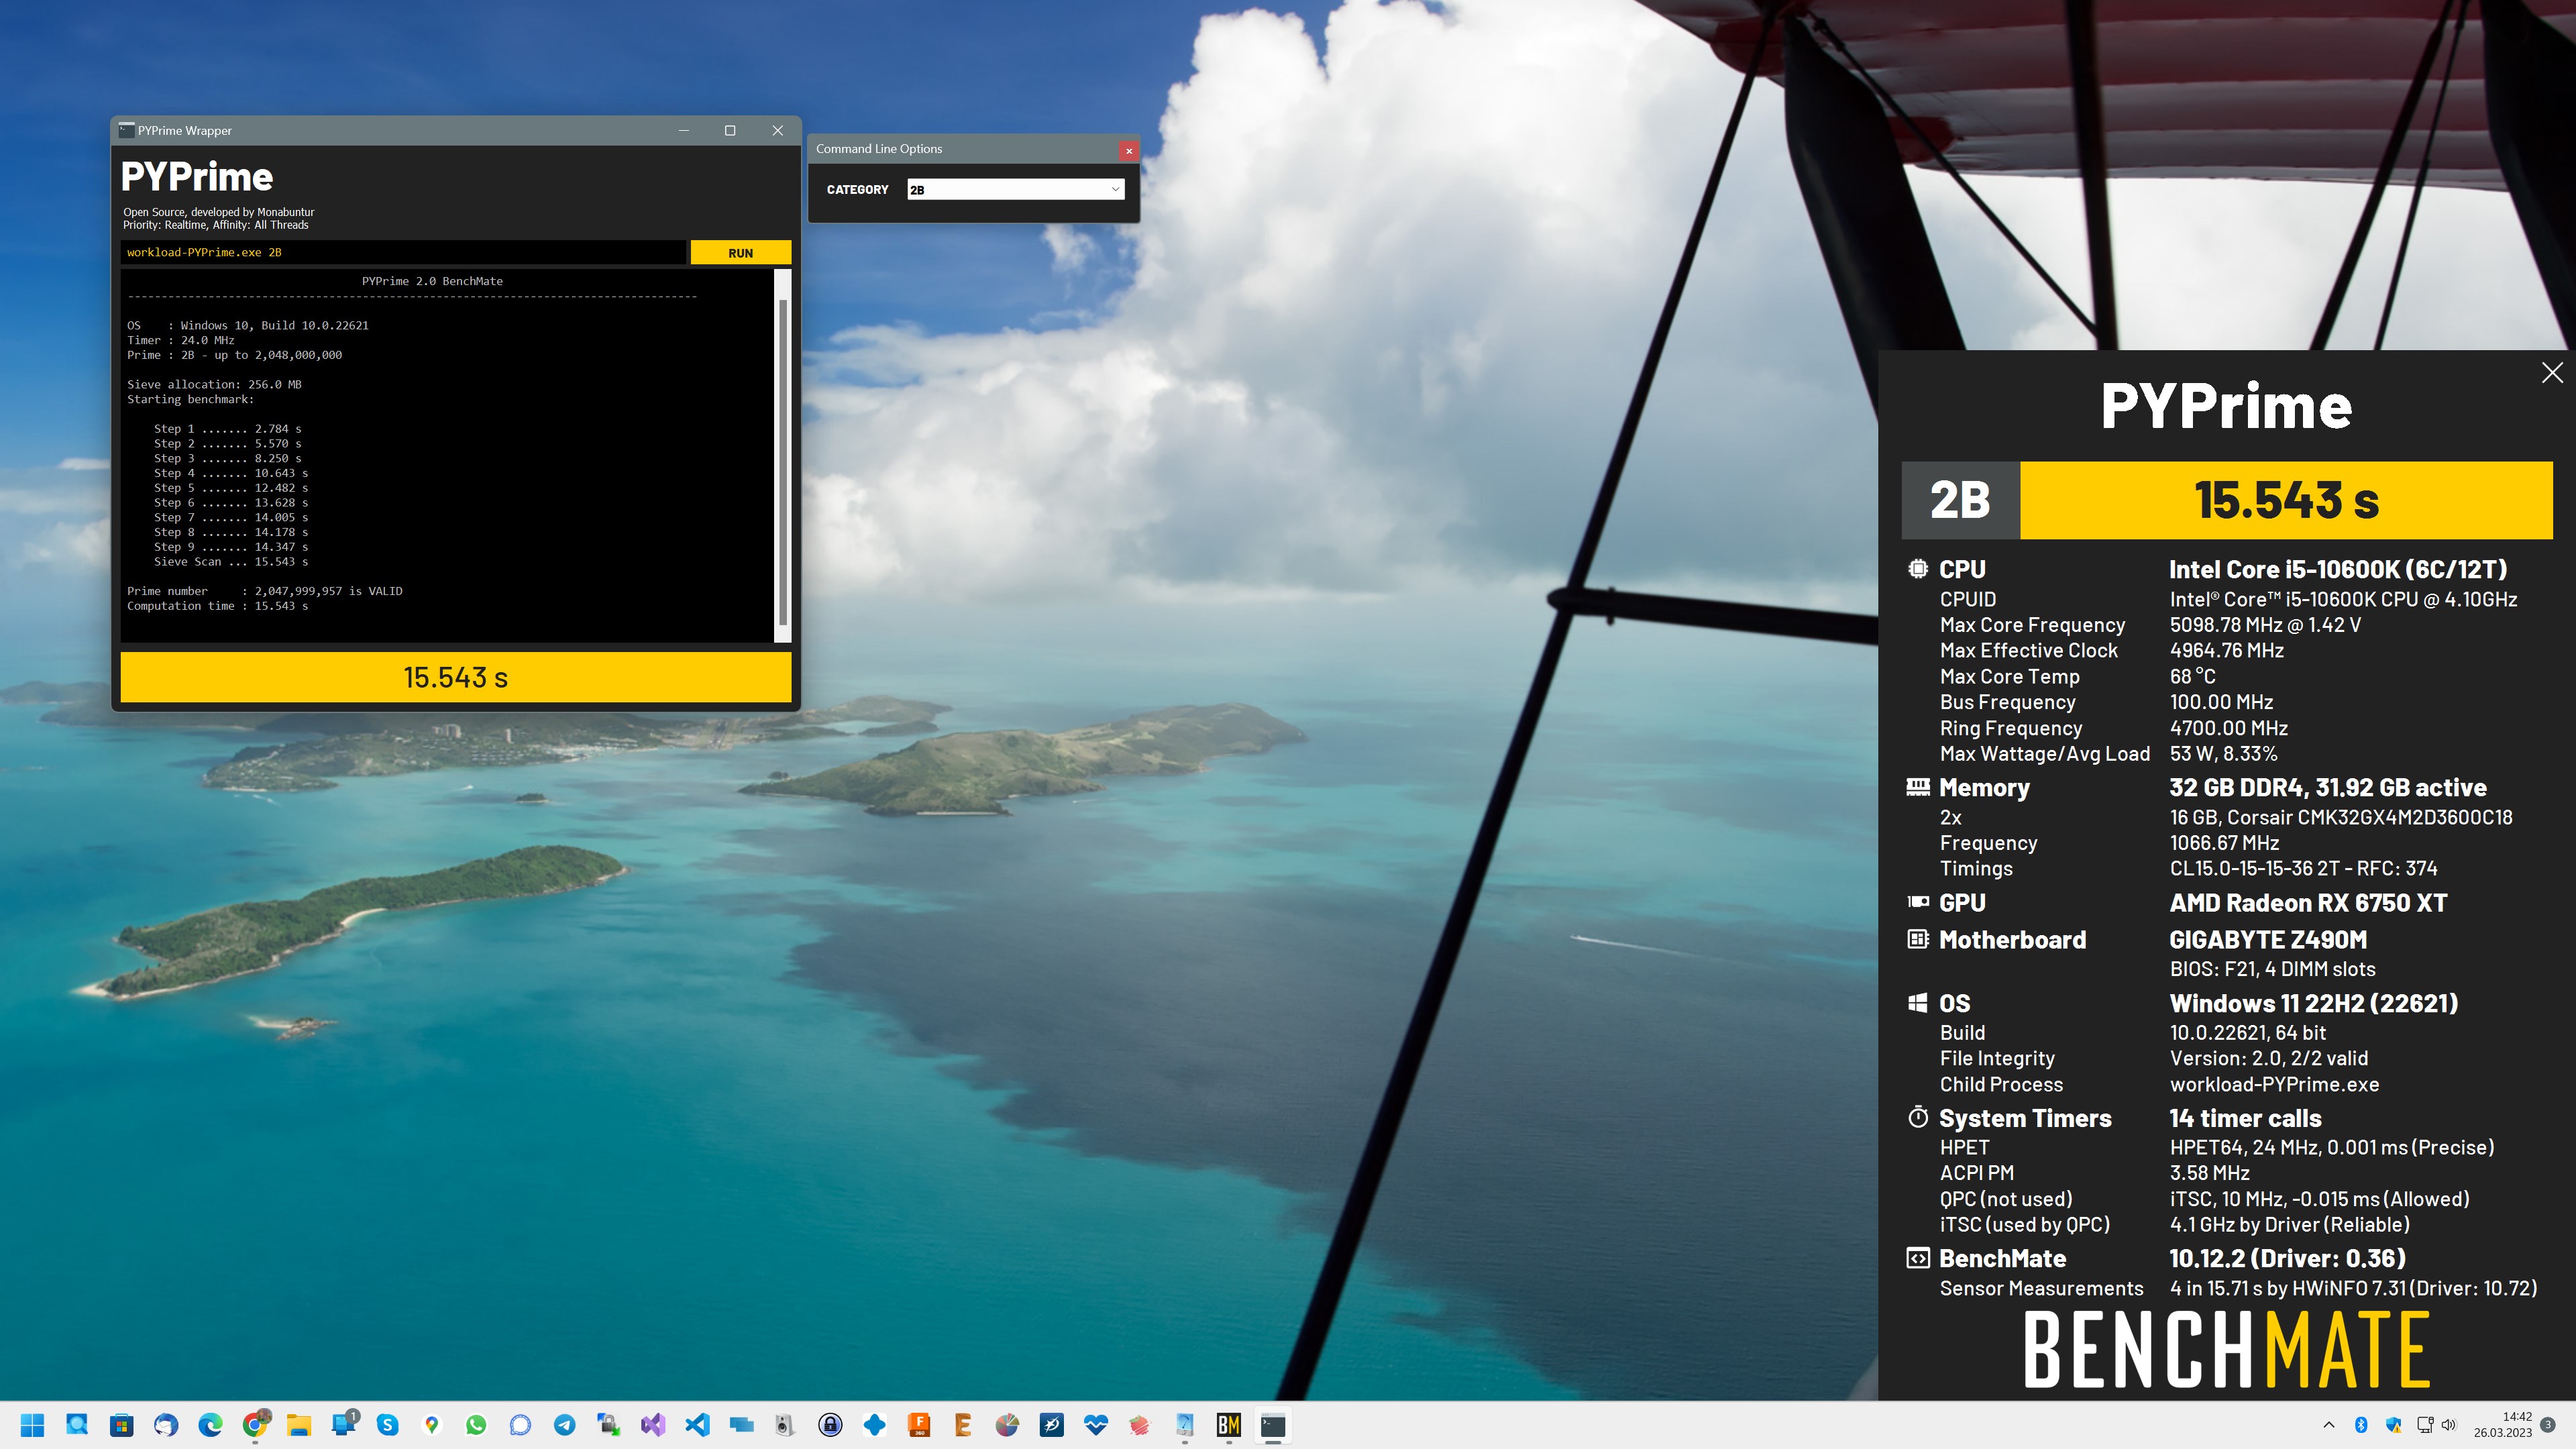Open Telegram from the taskbar
The height and width of the screenshot is (1449, 2576).
(x=565, y=1425)
